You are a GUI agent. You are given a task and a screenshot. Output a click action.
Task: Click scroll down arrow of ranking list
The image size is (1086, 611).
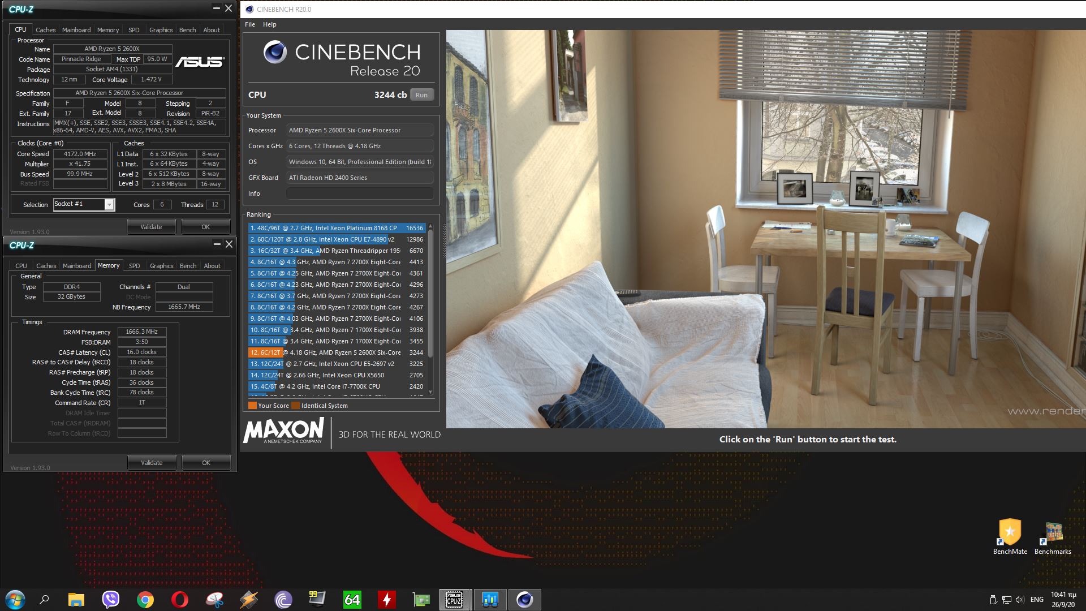point(431,392)
